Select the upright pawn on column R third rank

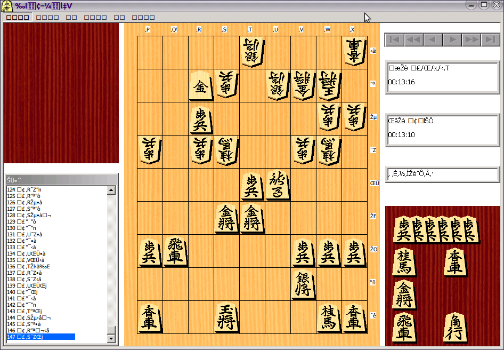tap(201, 119)
